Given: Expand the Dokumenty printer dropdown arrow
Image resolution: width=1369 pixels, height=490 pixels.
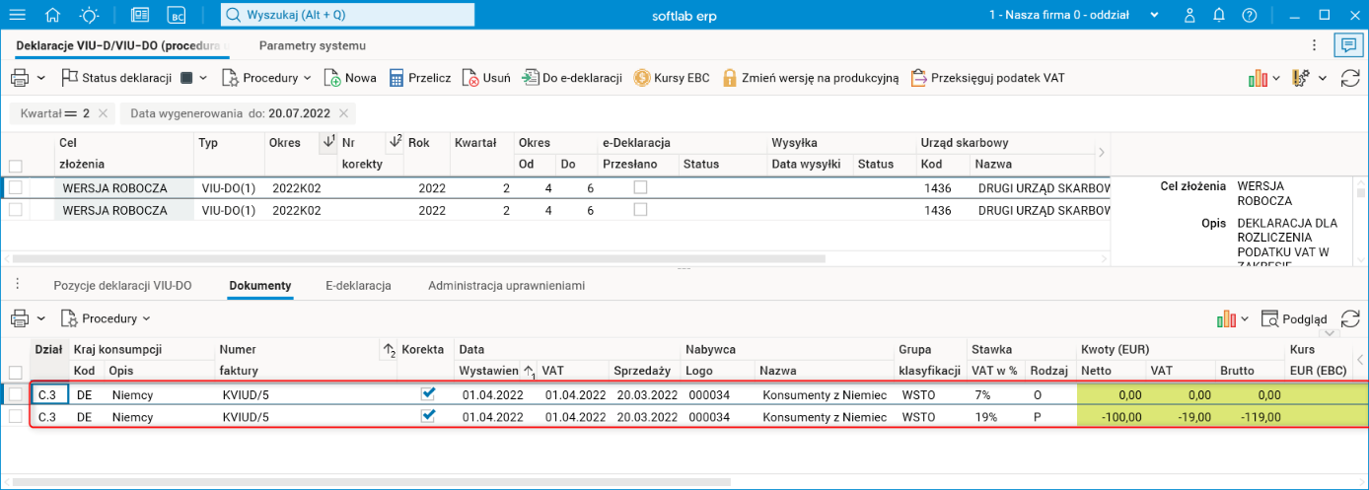Looking at the screenshot, I should click(x=41, y=318).
